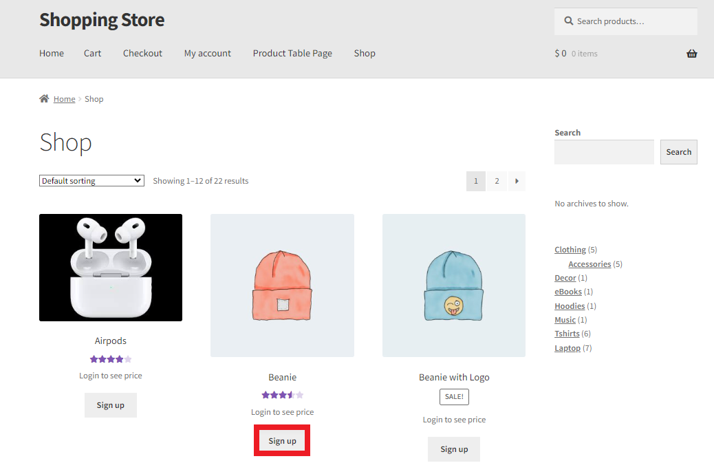Click the star rating under Beanie

coord(282,394)
